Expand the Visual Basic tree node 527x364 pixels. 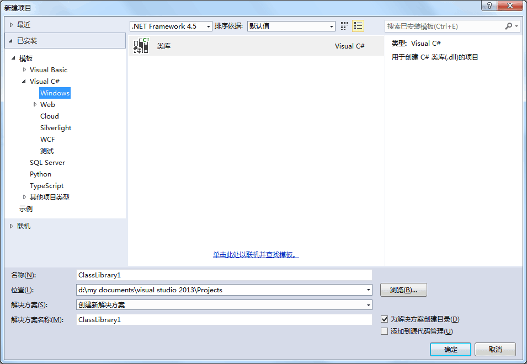(24, 70)
